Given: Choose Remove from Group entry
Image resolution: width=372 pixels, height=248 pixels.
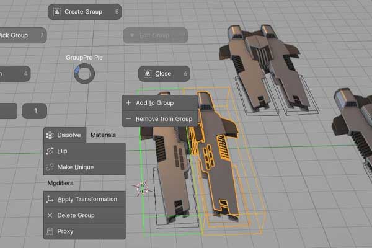Looking at the screenshot, I should point(160,119).
